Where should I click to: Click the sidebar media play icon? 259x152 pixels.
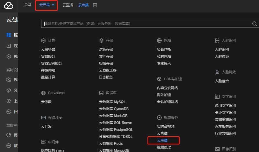[9, 46]
